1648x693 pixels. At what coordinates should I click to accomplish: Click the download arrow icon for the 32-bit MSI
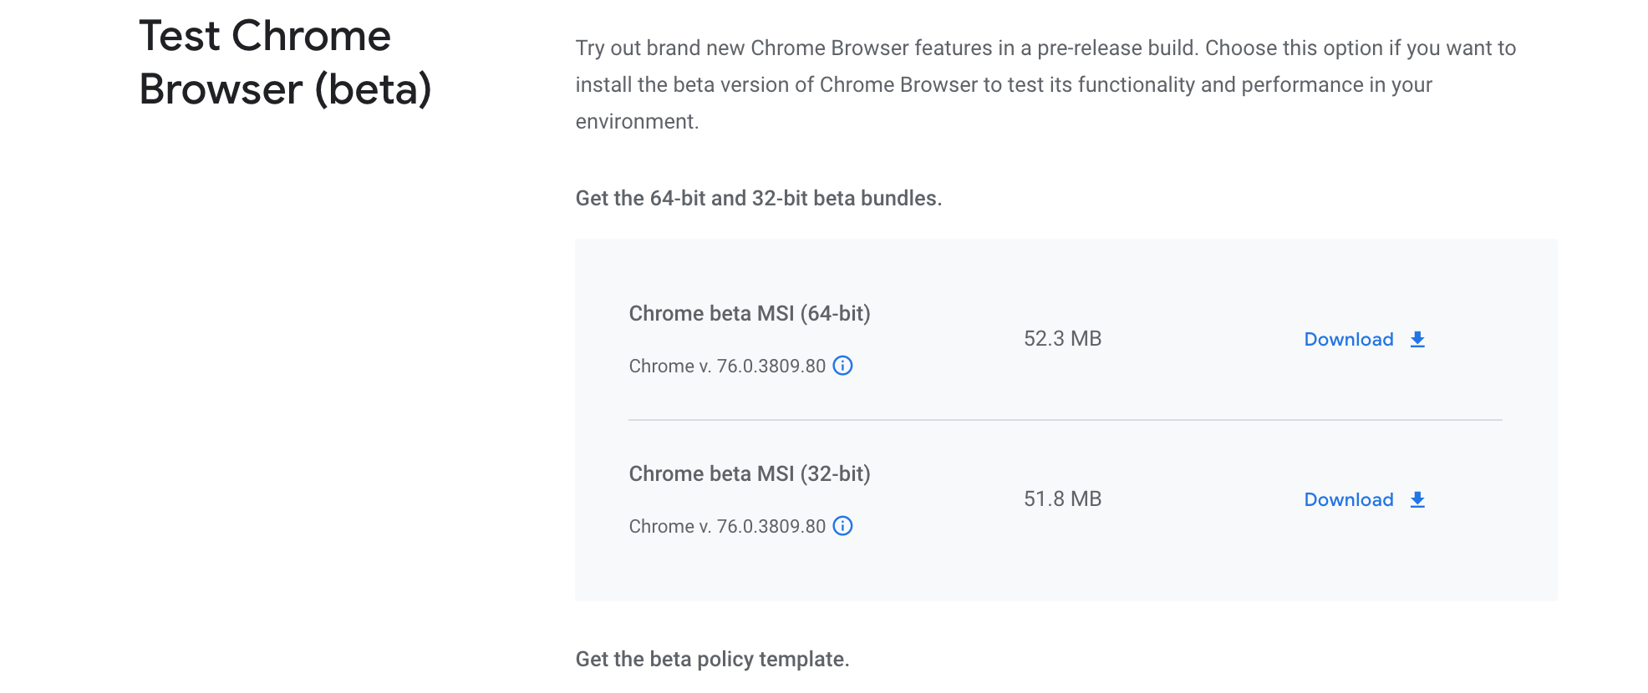tap(1417, 499)
